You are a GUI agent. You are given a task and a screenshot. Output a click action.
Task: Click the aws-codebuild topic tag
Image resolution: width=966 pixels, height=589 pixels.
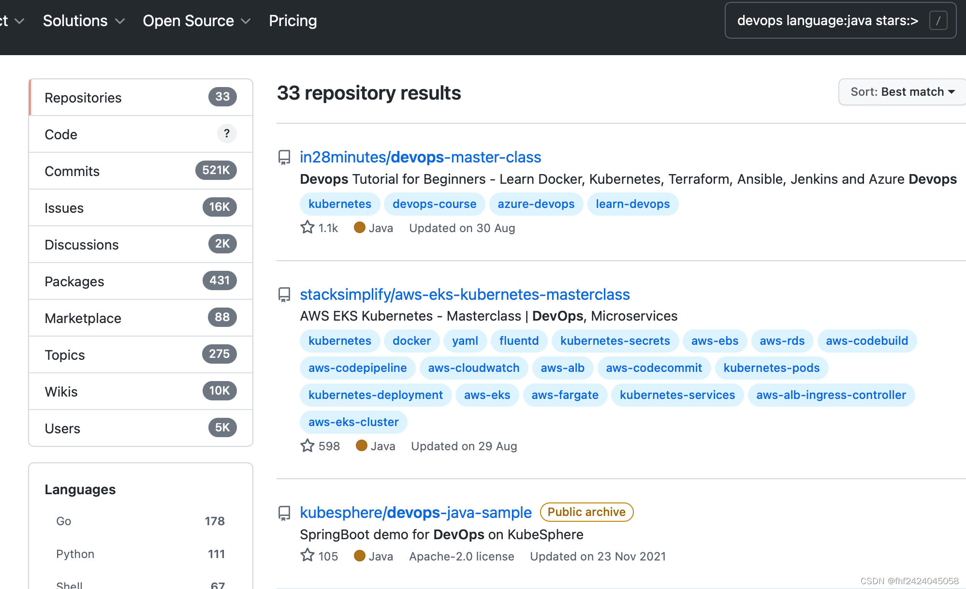click(x=867, y=341)
